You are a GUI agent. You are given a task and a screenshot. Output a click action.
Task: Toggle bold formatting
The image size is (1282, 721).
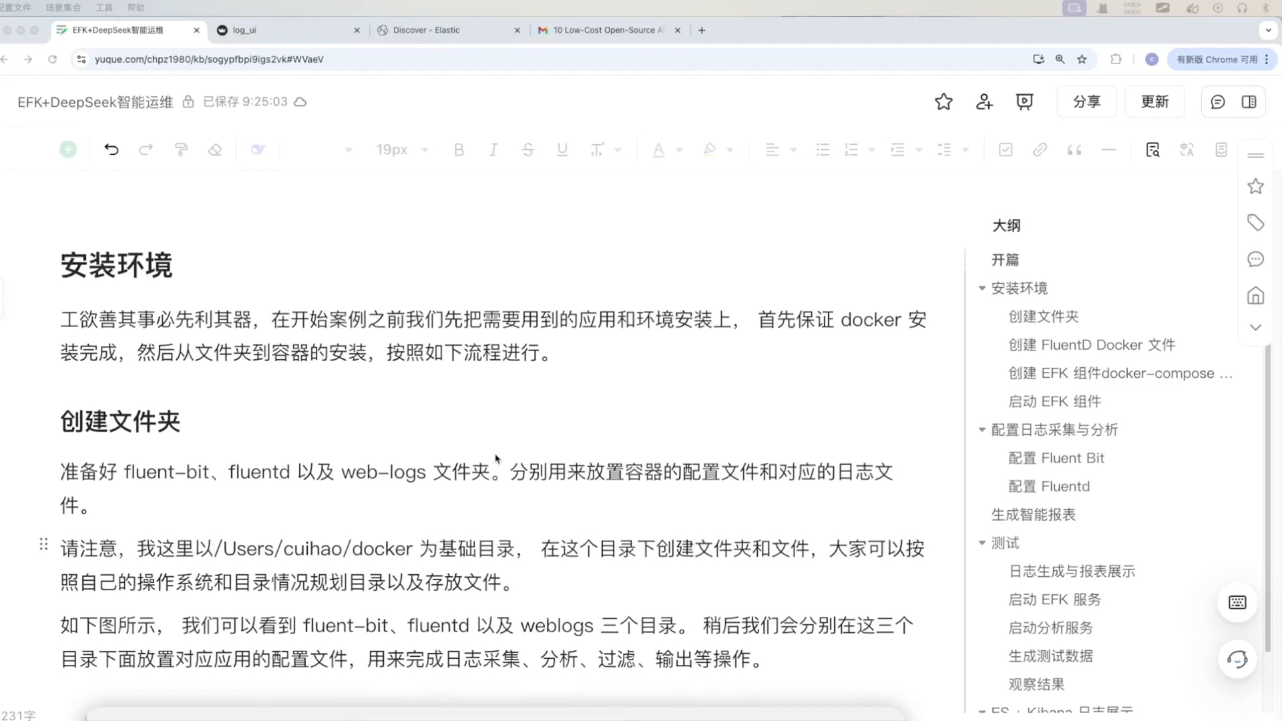459,150
